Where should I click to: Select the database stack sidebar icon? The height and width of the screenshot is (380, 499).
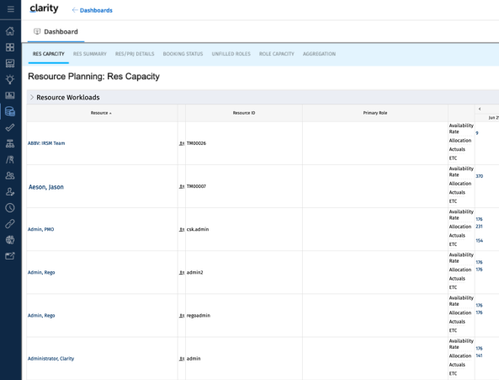[x=10, y=111]
